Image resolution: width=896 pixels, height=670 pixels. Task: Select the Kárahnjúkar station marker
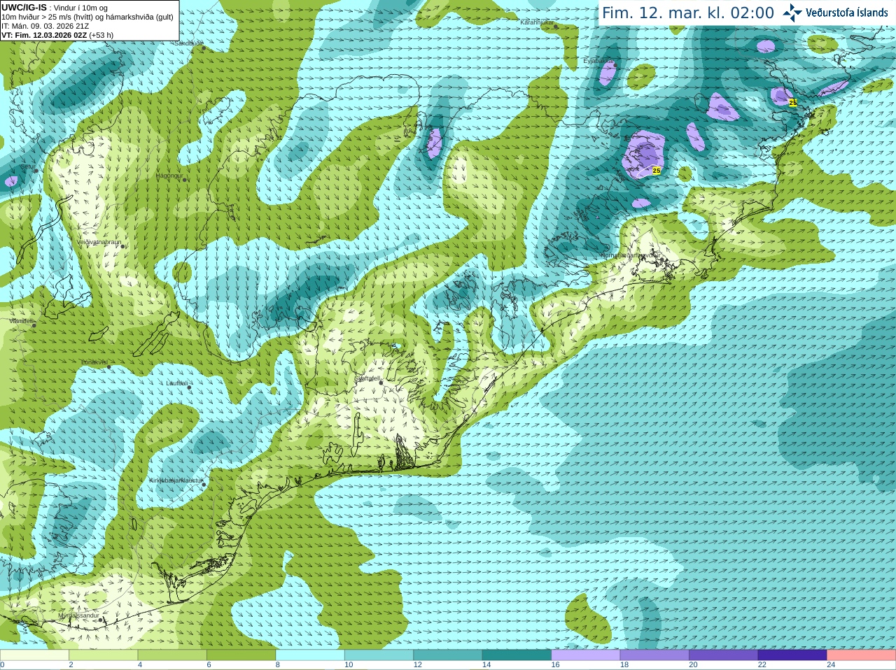click(x=556, y=27)
